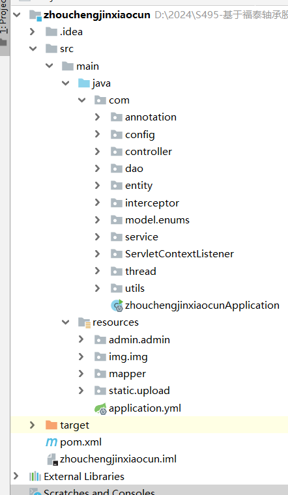Expand the ServletContextListener package
Screen dimensions: 288x495
point(98,254)
